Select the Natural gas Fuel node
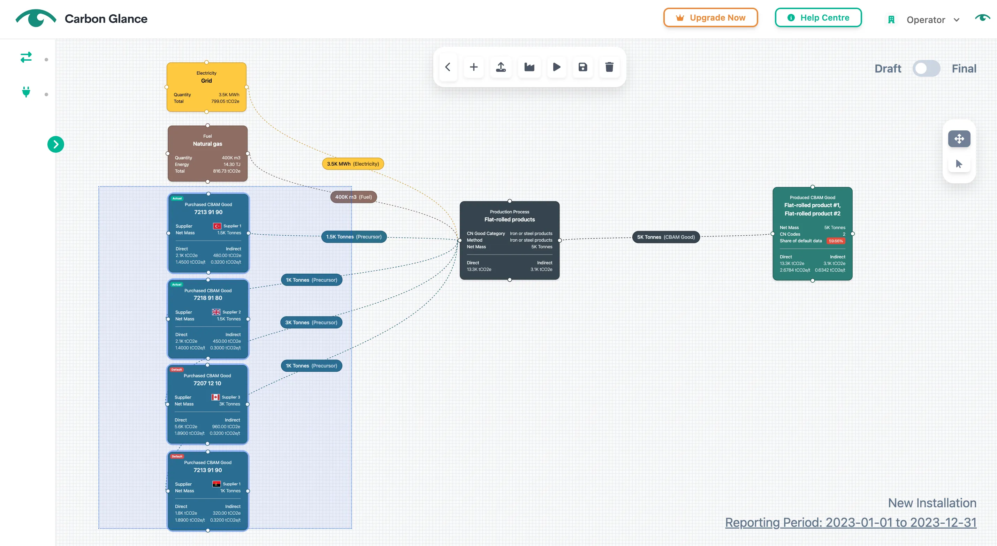The width and height of the screenshot is (997, 546). (x=207, y=153)
